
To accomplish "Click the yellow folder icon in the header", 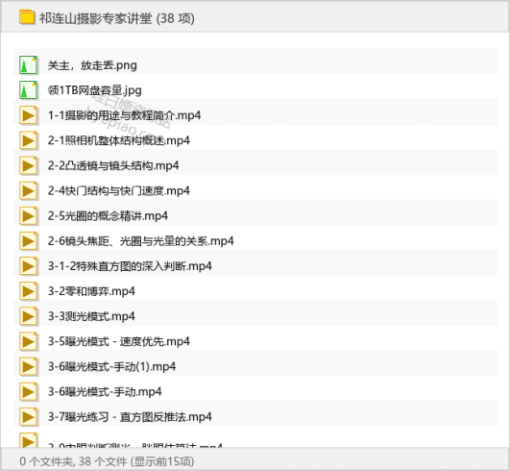I will click(27, 17).
